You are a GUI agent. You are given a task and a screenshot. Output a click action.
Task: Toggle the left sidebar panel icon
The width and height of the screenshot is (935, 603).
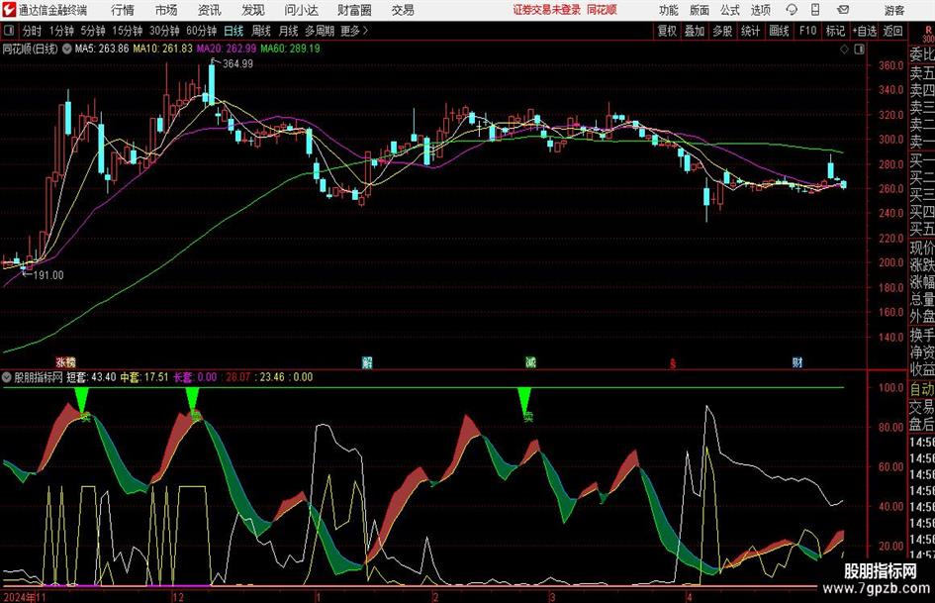coord(8,31)
